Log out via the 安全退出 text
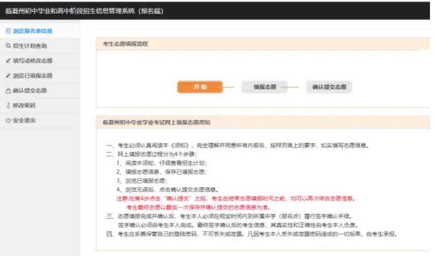 click(24, 120)
